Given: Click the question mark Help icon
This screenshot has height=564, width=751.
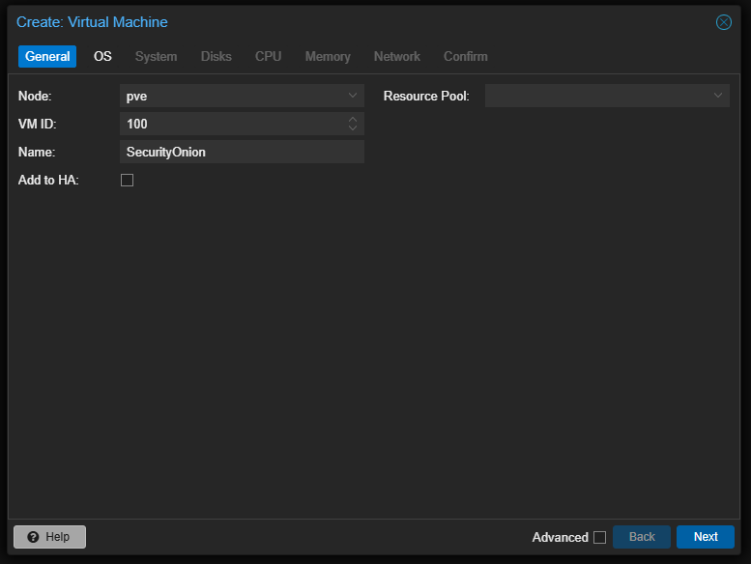Looking at the screenshot, I should click(33, 537).
